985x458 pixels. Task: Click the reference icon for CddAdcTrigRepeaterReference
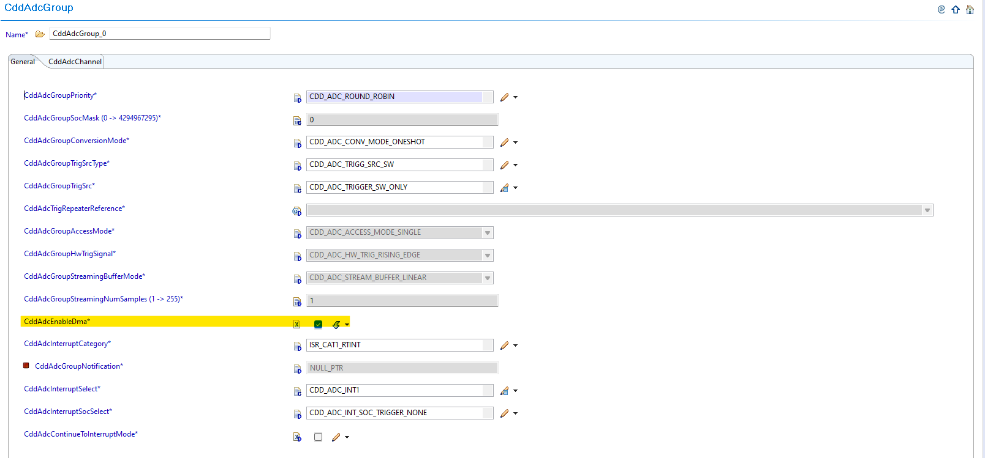(x=297, y=211)
